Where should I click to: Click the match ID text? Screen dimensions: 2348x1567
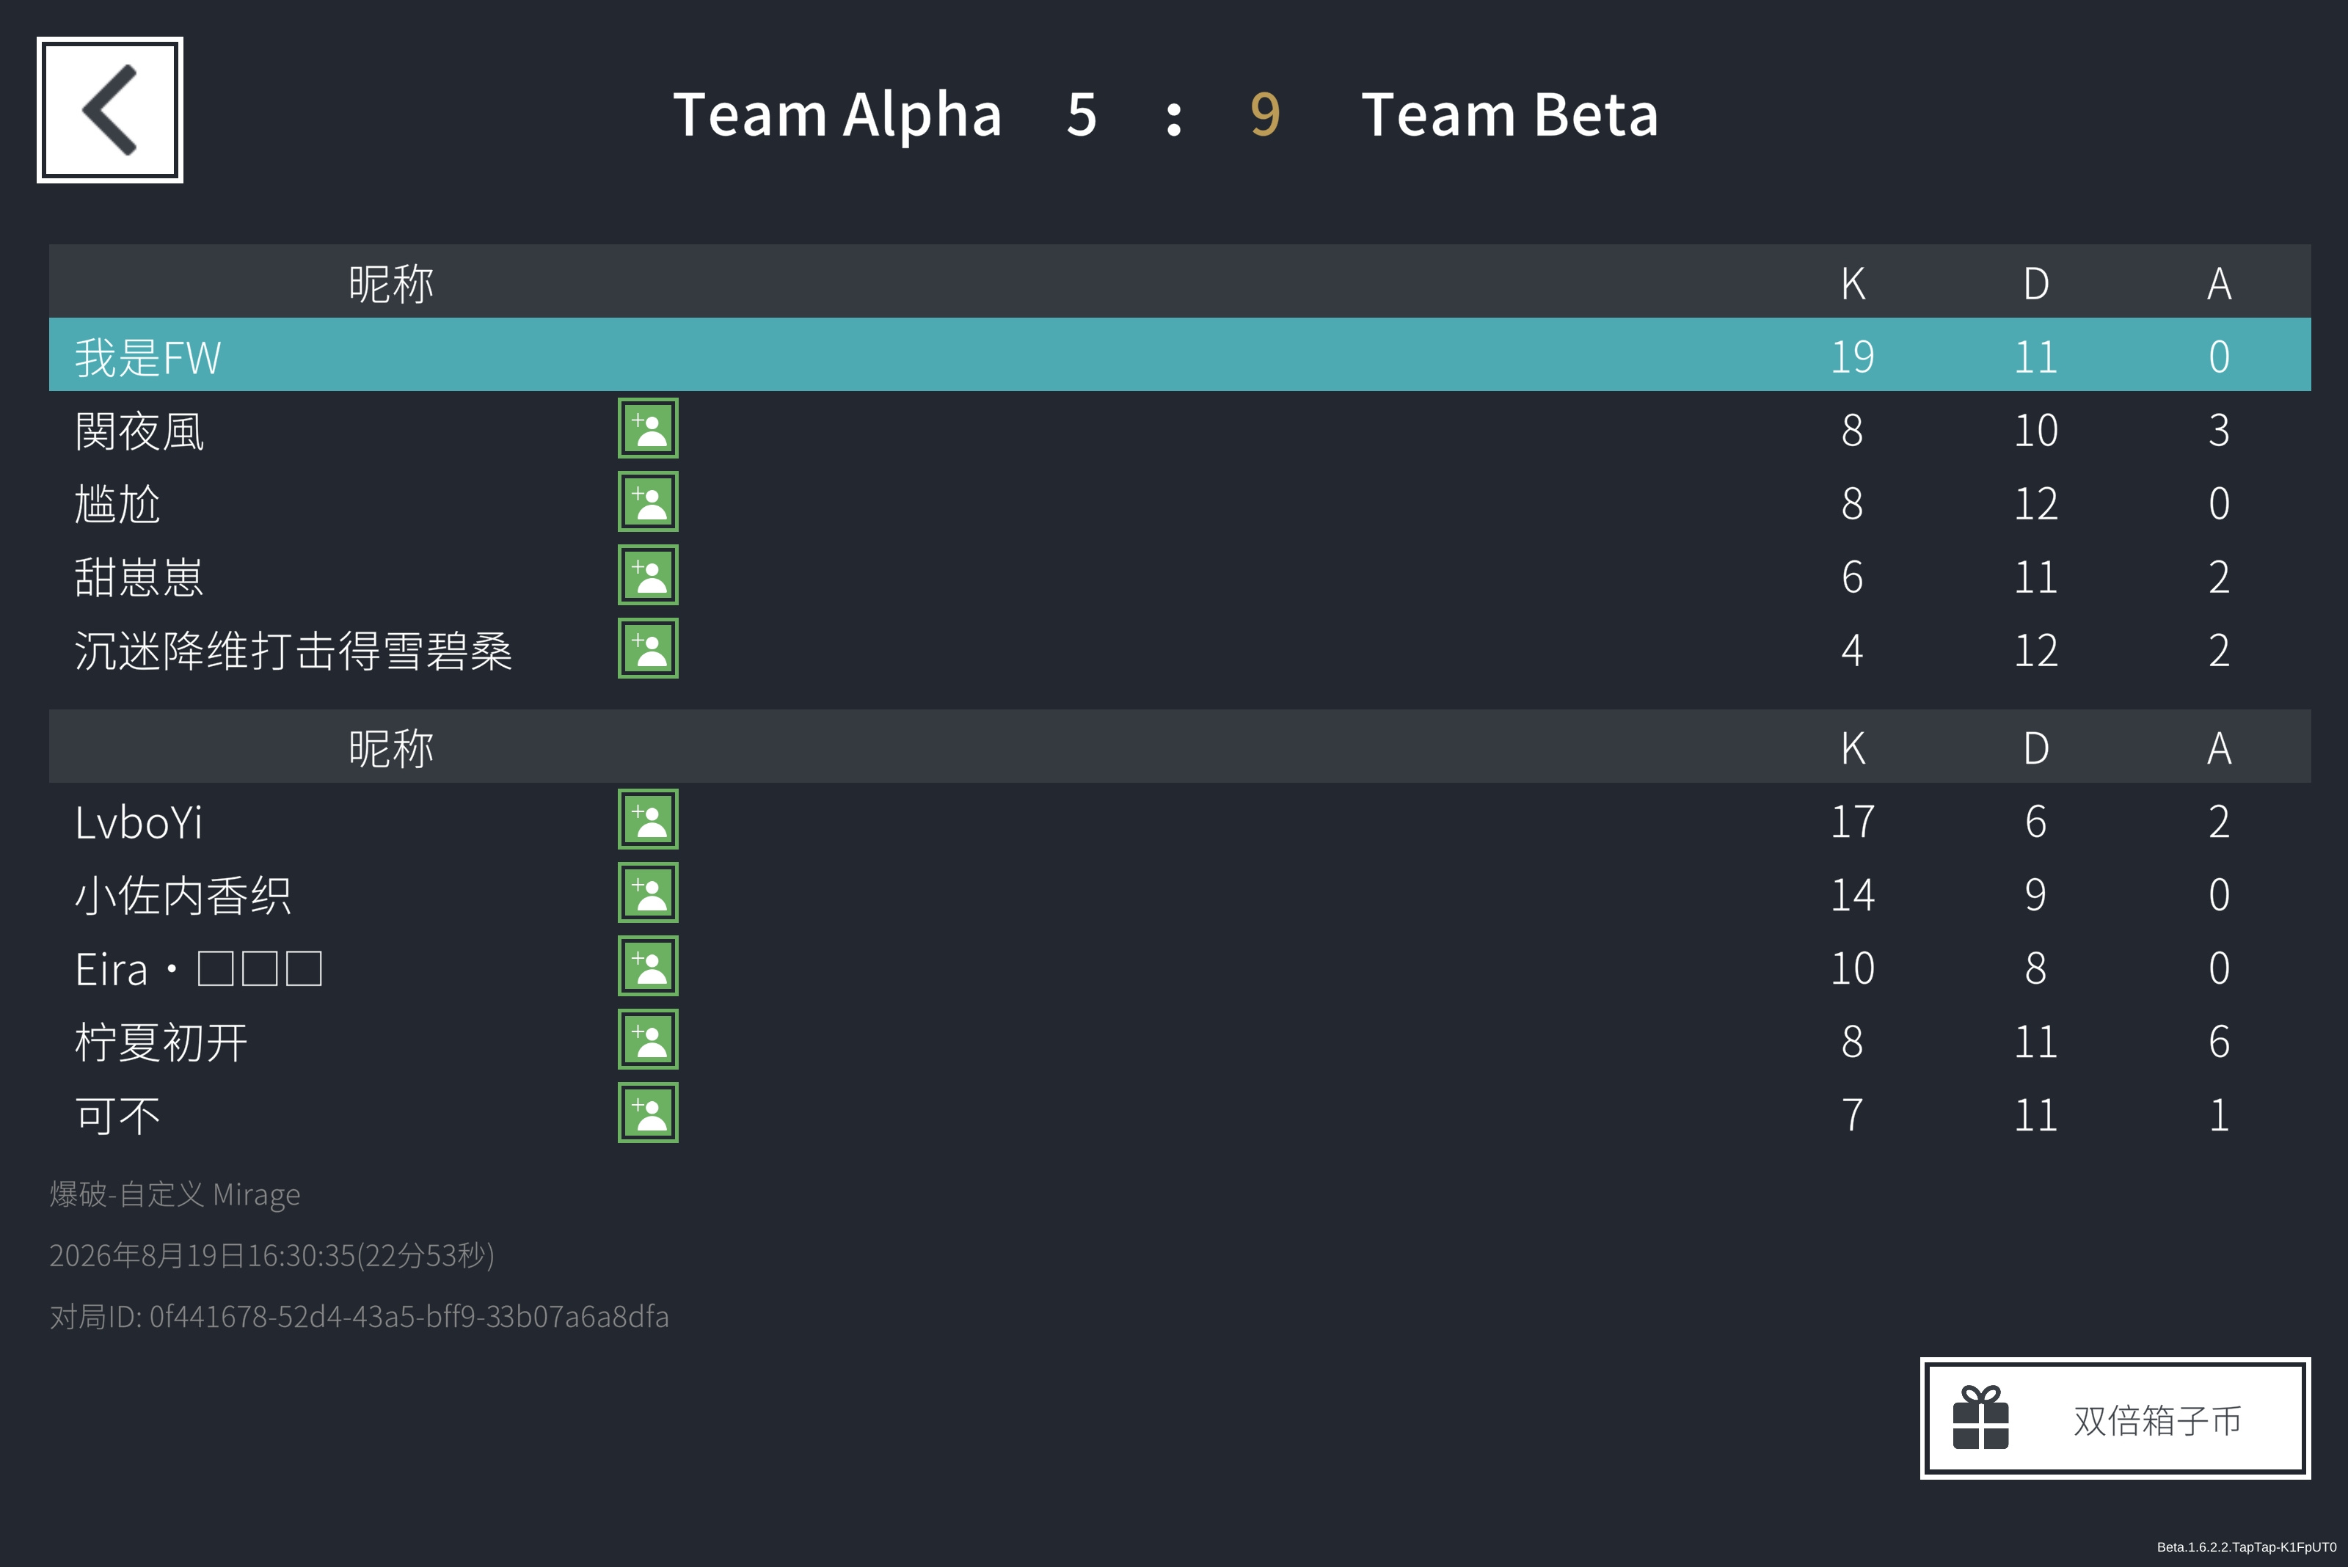tap(359, 1316)
